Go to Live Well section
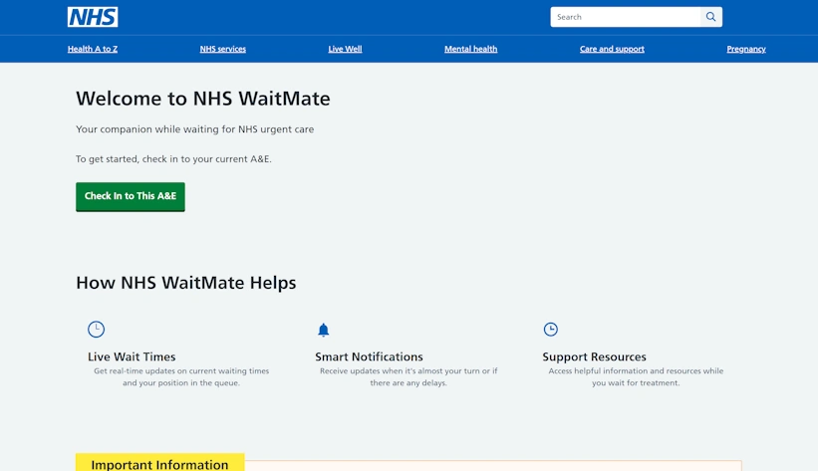 [x=345, y=49]
